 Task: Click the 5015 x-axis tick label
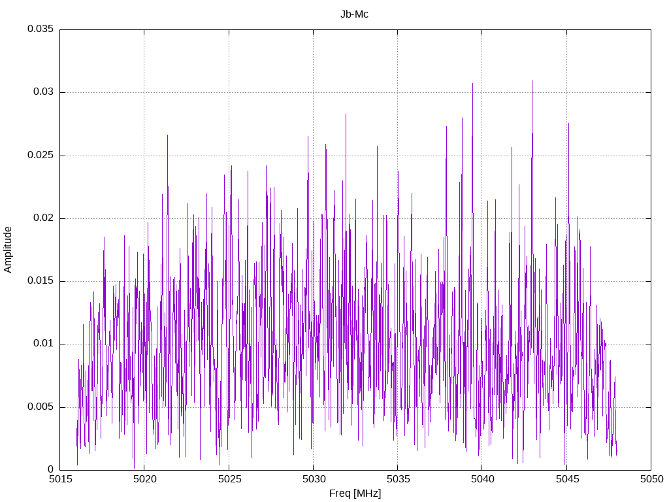point(60,479)
